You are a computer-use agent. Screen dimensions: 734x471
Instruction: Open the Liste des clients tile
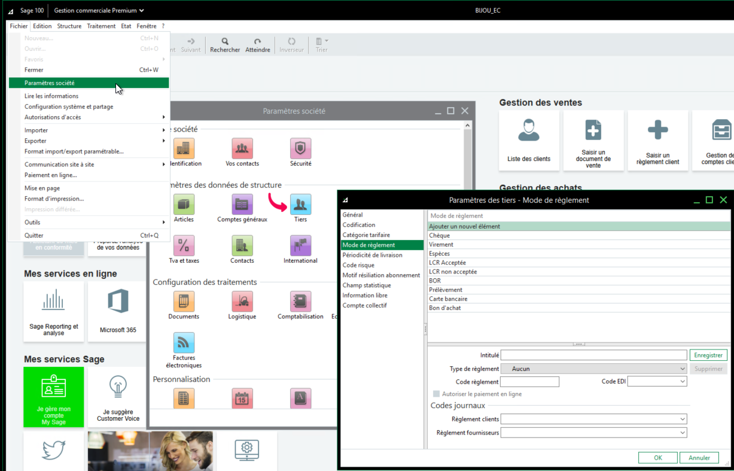529,140
